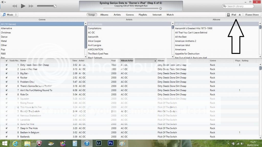The height and width of the screenshot is (147, 262).
Task: Select Aerosmith in the Artists list
Action: [x=93, y=37]
